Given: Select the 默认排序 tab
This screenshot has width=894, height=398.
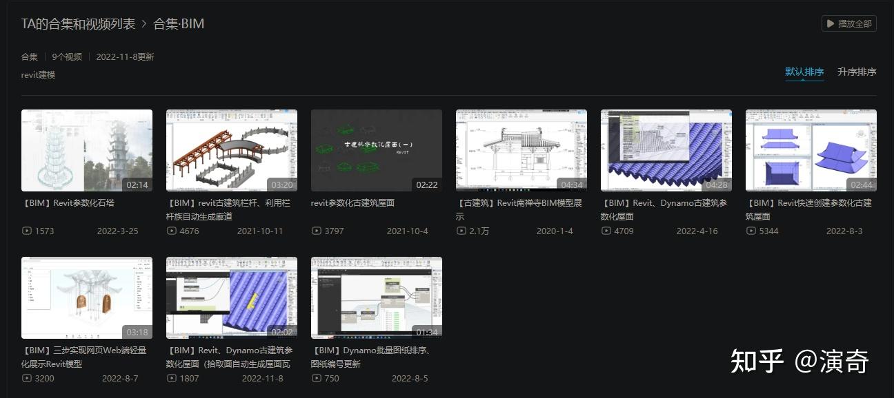Looking at the screenshot, I should pos(804,71).
